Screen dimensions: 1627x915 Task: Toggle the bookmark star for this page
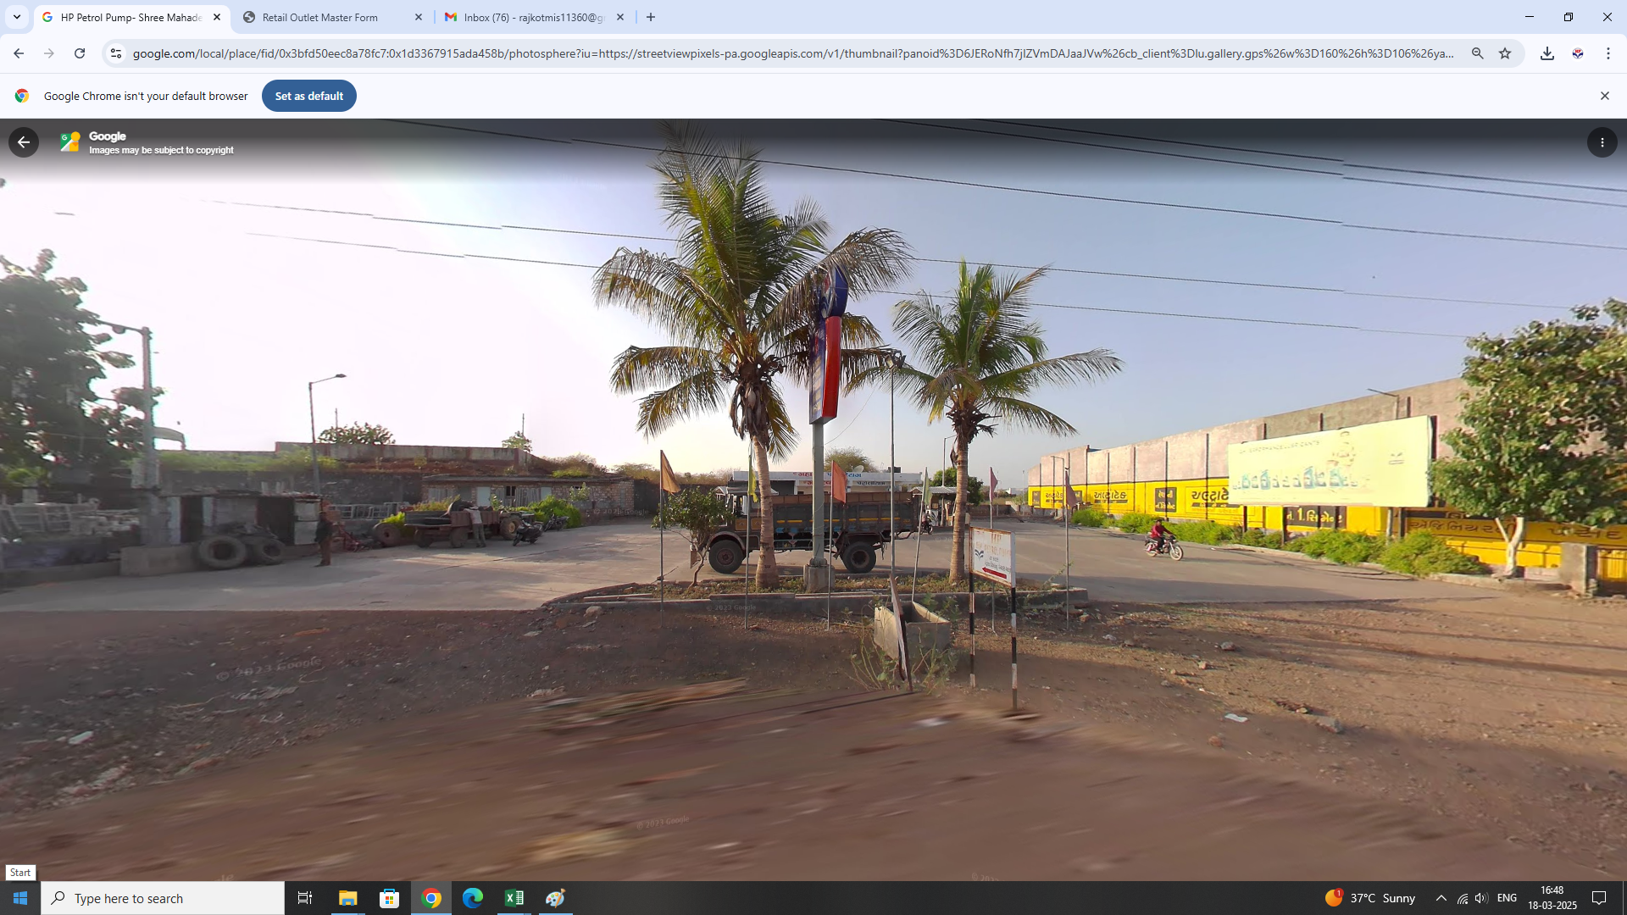tap(1505, 53)
